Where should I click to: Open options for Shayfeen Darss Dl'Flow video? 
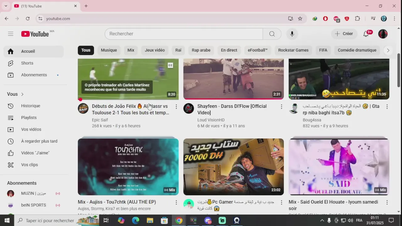(281, 107)
